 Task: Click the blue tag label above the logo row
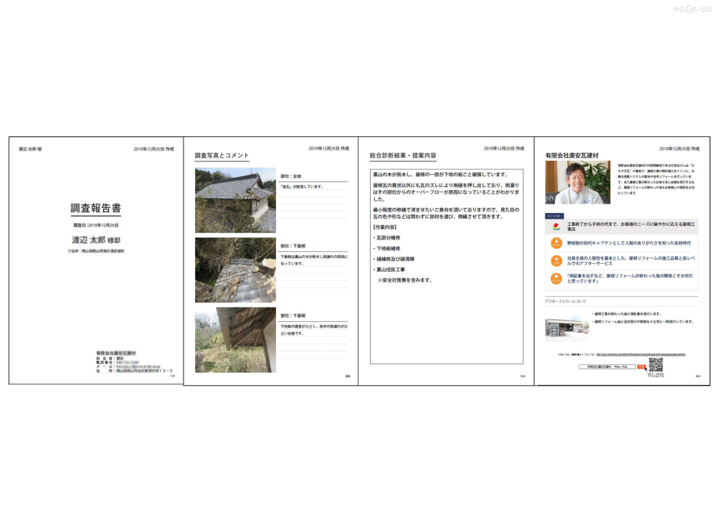[x=554, y=215]
